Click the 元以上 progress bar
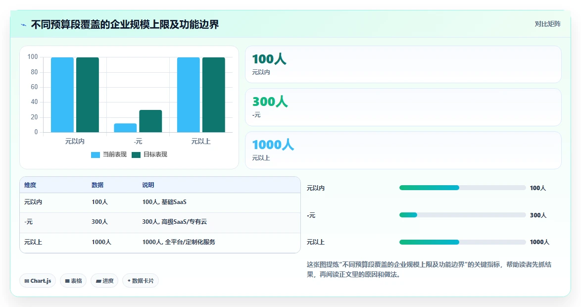The width and height of the screenshot is (581, 307). click(x=462, y=242)
